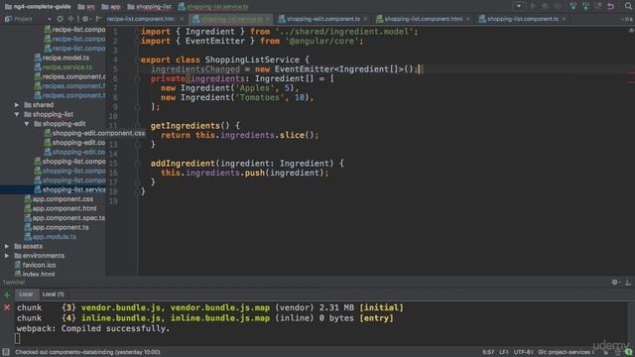This screenshot has width=635, height=357.
Task: Click the 5:57 caret position indicator
Action: click(488, 352)
